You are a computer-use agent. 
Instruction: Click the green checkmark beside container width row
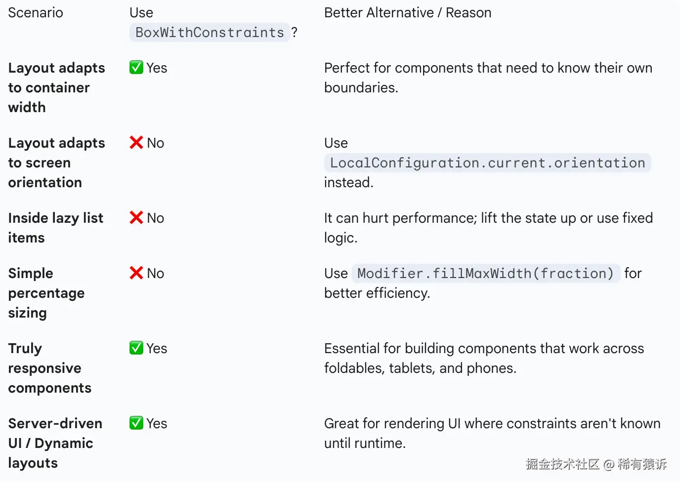(136, 68)
